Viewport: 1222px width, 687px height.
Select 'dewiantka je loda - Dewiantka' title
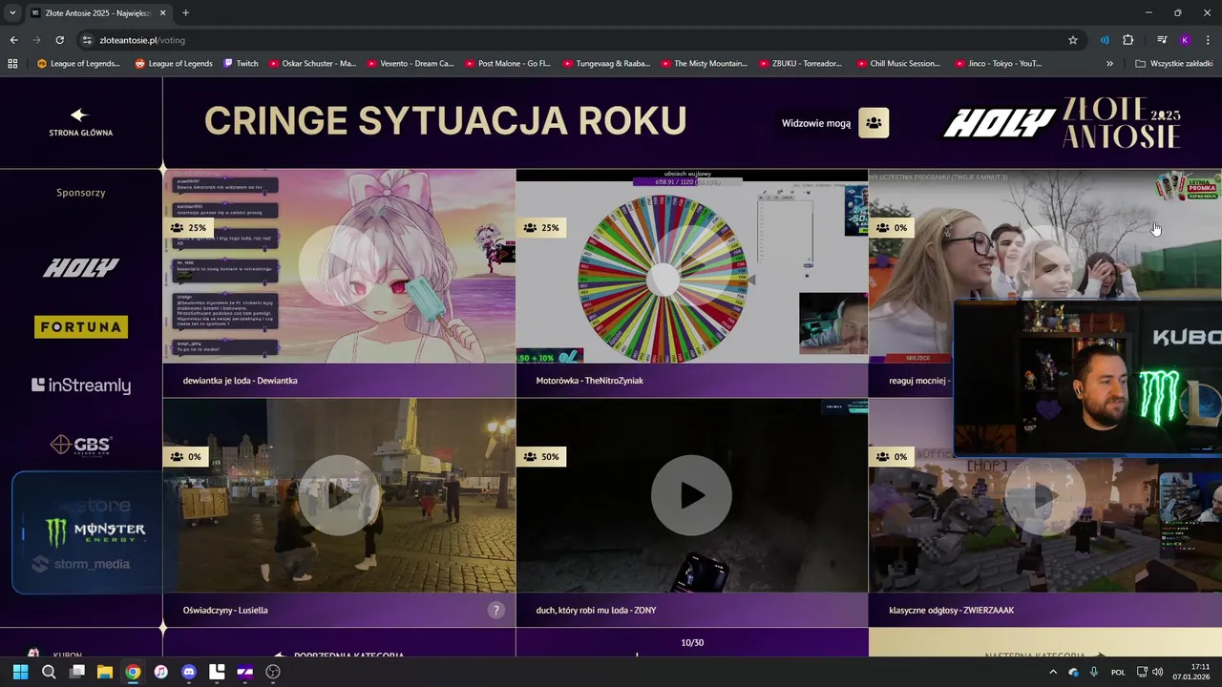[240, 381]
